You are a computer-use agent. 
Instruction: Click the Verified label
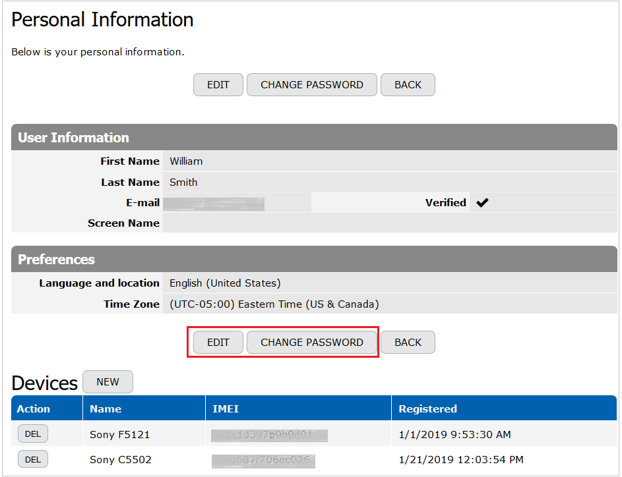click(445, 202)
